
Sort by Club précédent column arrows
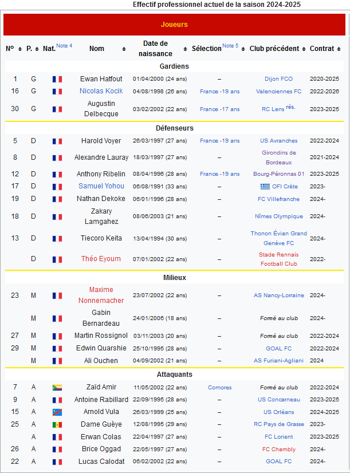pos(304,49)
